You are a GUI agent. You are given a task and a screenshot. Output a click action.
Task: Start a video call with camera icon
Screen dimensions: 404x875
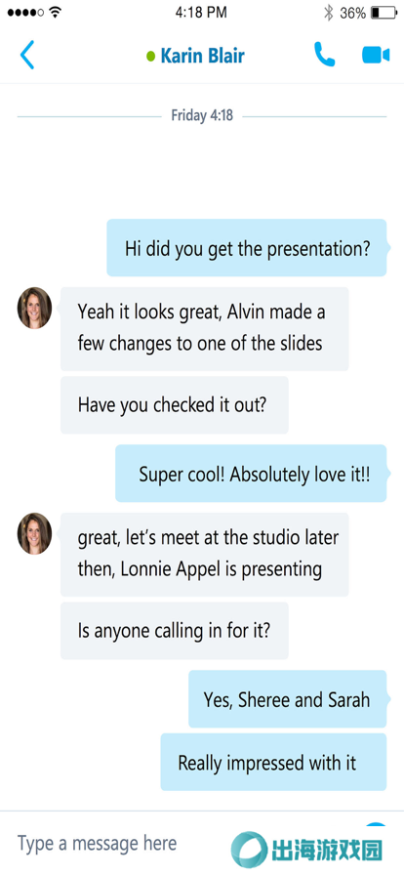click(376, 55)
